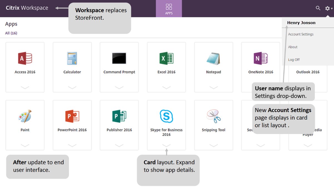Click the search magnifier icon
The width and height of the screenshot is (334, 187).
tap(318, 8)
